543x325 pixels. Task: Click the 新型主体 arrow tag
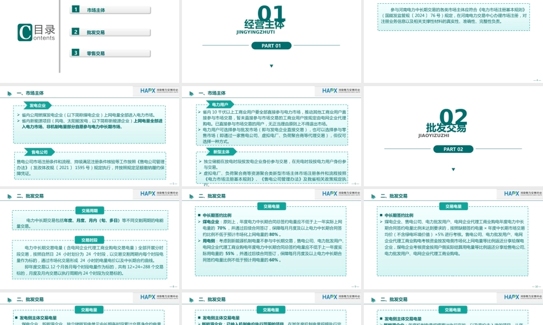(222, 152)
